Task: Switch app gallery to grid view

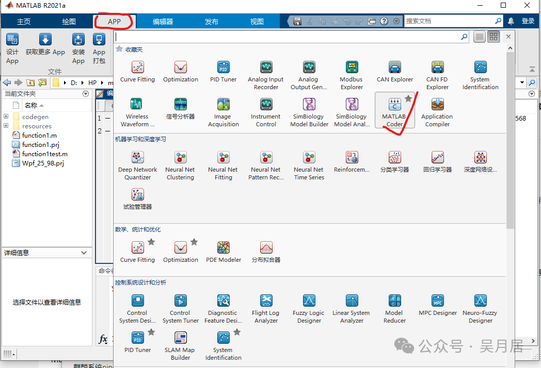Action: click(x=494, y=37)
